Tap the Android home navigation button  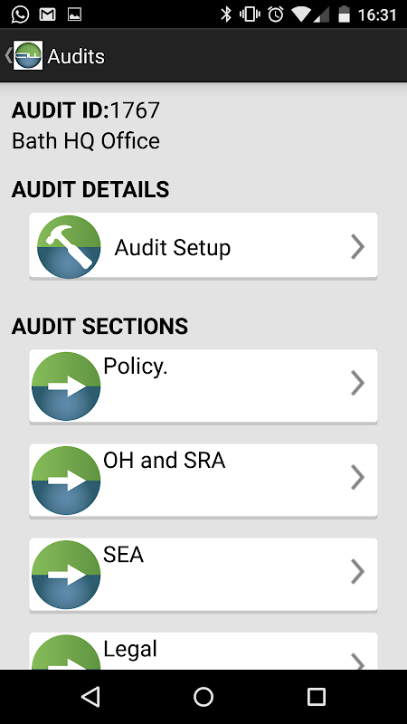tap(203, 696)
